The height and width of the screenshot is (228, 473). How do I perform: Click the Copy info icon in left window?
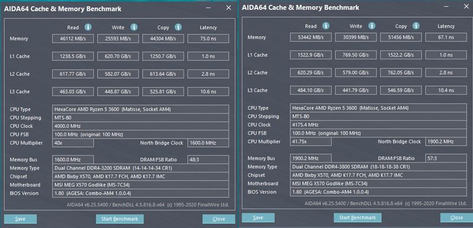pyautogui.click(x=179, y=27)
